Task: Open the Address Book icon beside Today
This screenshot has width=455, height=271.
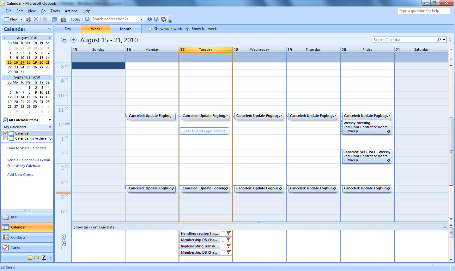Action: [x=87, y=19]
